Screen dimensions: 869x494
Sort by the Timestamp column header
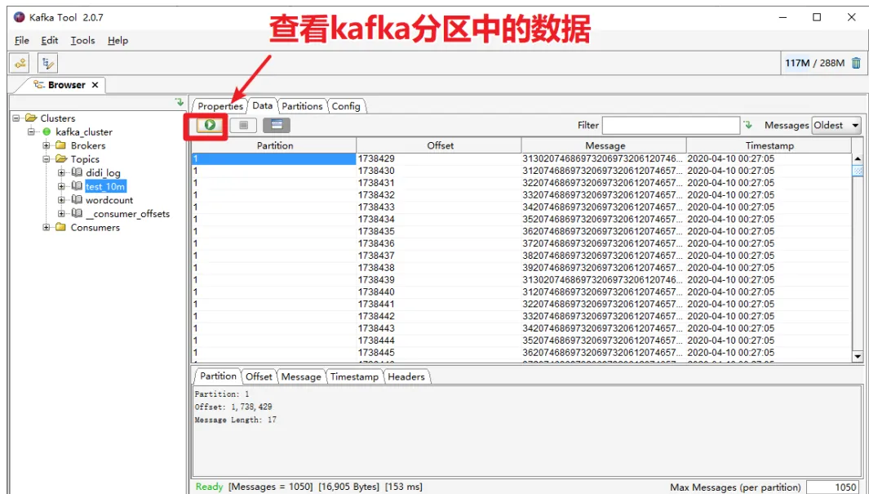769,145
